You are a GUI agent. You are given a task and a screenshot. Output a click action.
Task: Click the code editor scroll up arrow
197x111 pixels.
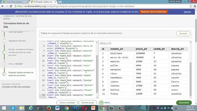pos(97,42)
